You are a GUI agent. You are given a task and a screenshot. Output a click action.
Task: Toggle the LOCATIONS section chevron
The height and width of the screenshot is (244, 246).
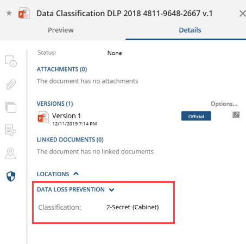coord(76,174)
